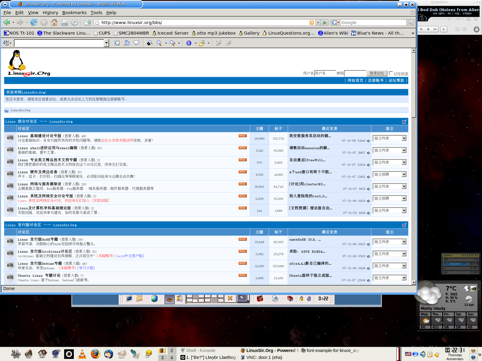Screen dimensions: 482x361
Task: Click the 密码 password field
Action: [355, 73]
